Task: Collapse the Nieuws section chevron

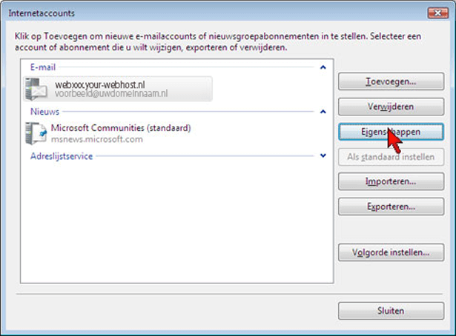Action: pos(323,112)
